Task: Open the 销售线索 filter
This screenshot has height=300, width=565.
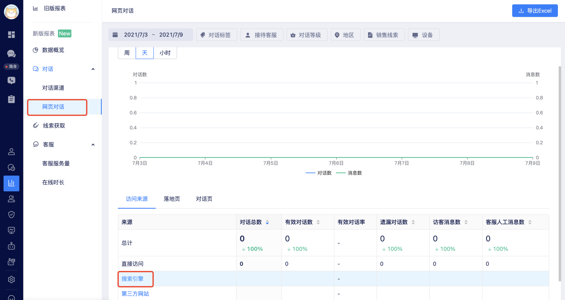Action: click(384, 35)
